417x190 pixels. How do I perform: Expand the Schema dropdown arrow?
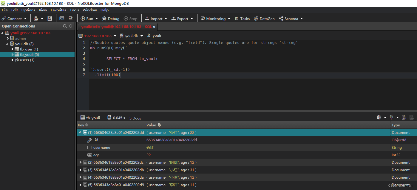tap(302, 19)
